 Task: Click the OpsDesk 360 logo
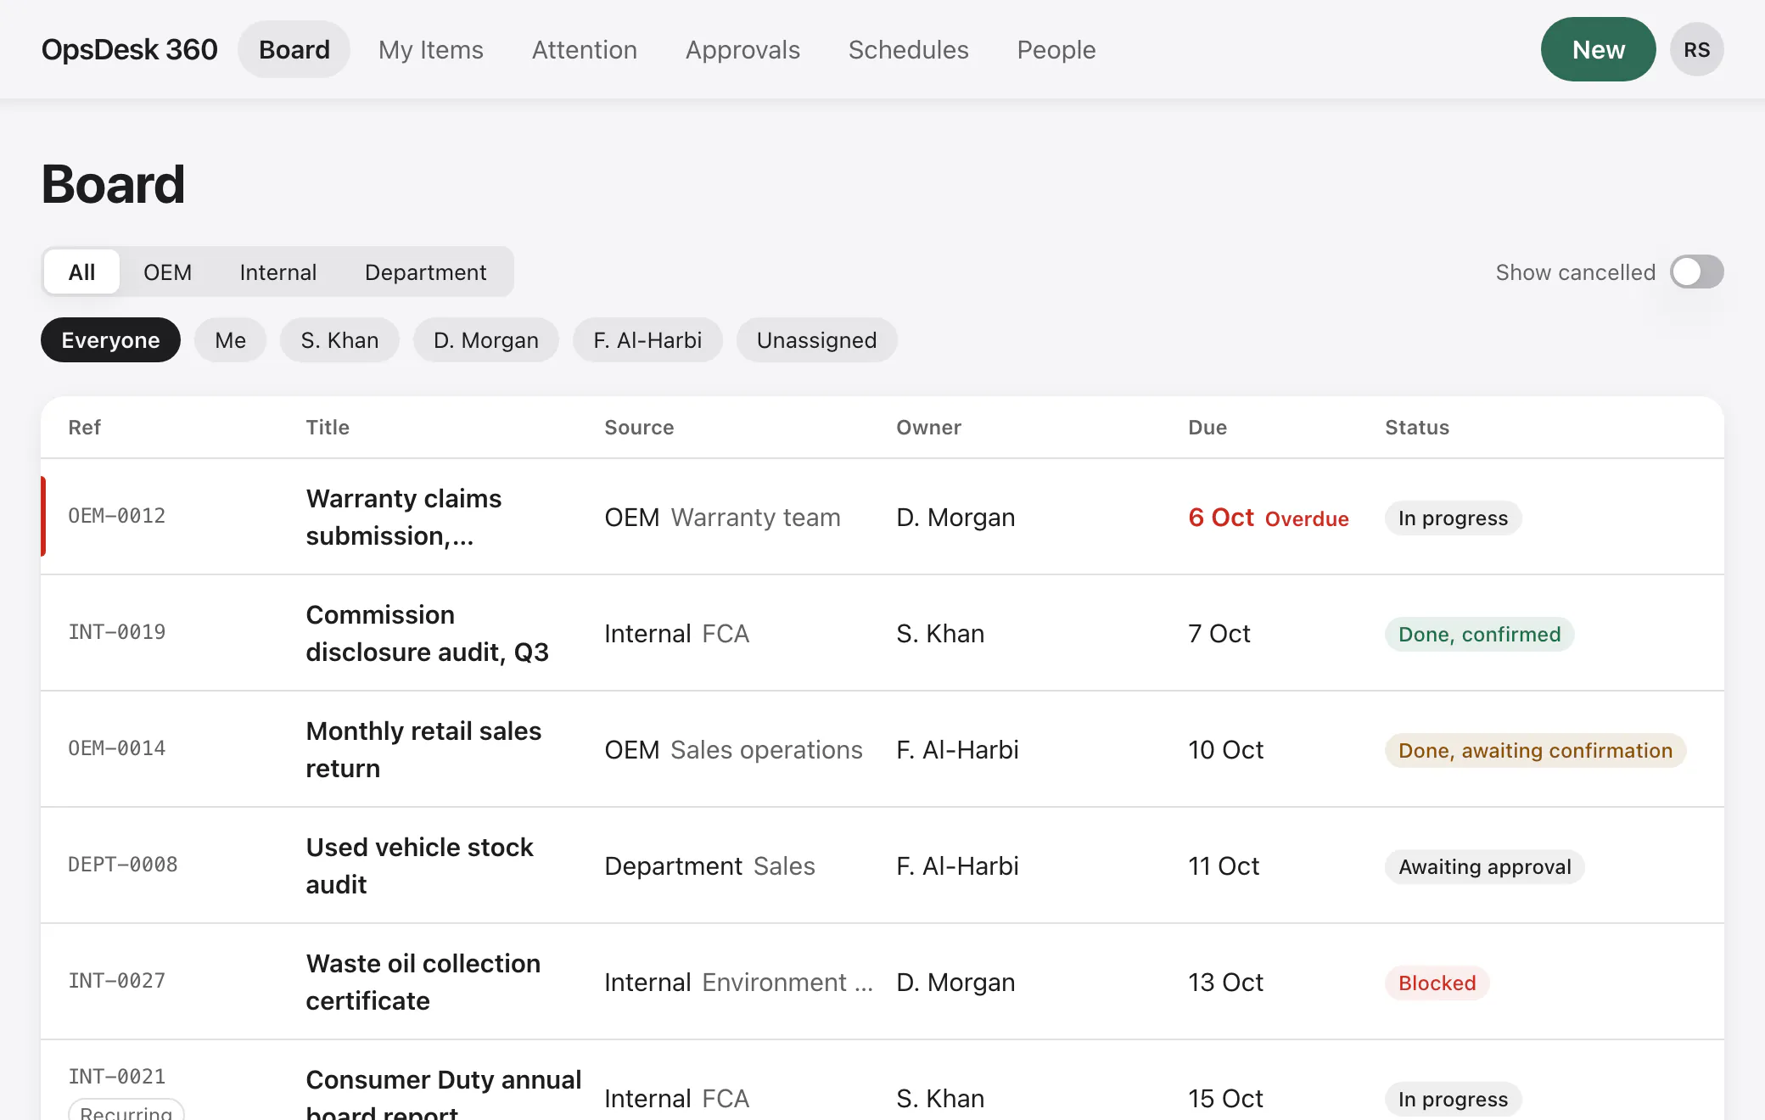click(x=129, y=49)
